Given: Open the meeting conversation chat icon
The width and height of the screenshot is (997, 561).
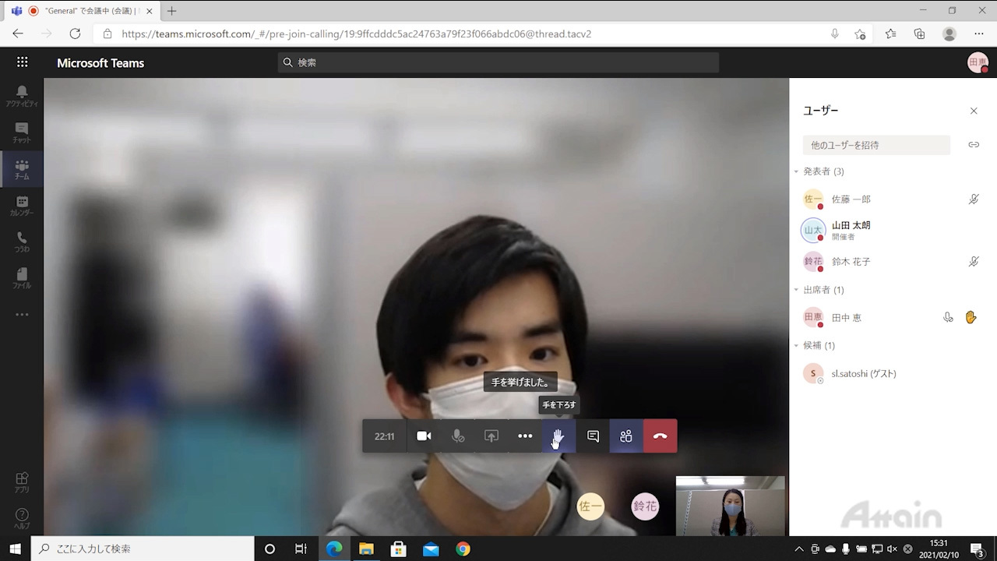Looking at the screenshot, I should 593,436.
